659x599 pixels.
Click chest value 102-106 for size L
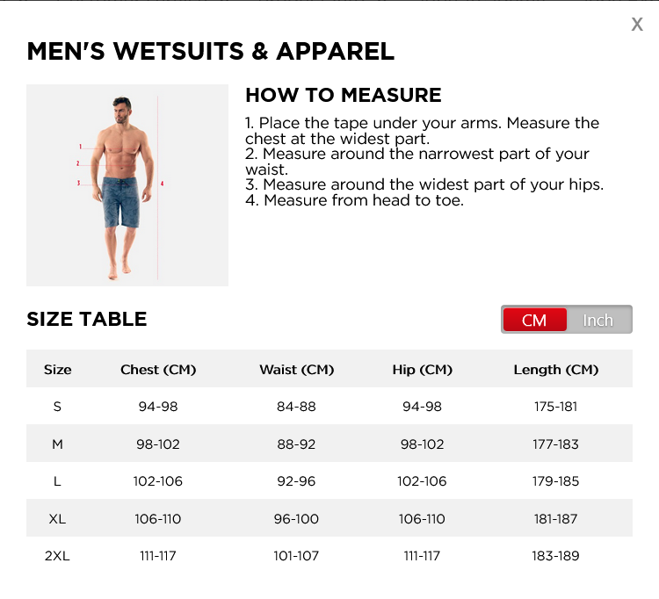pos(158,481)
